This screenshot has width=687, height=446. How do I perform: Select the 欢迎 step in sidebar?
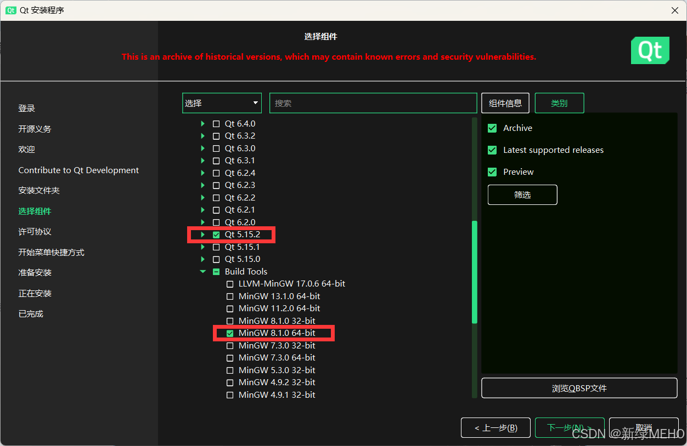26,150
